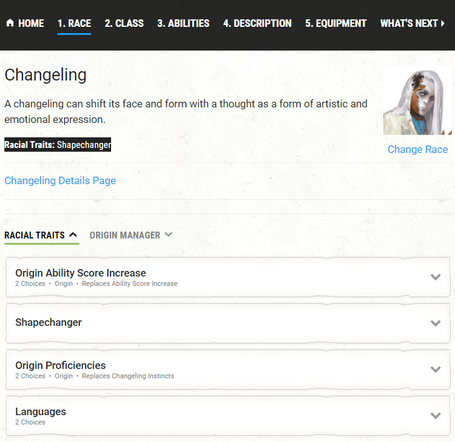Click the Origin Ability Score Increase title
455x442 pixels.
click(x=81, y=273)
